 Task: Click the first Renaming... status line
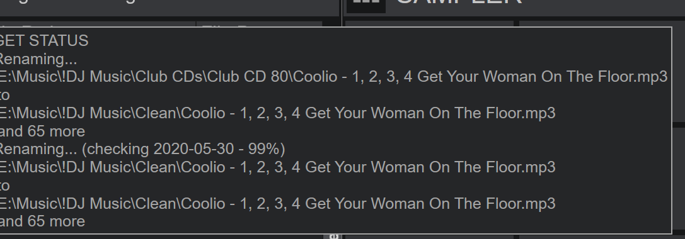coord(38,59)
